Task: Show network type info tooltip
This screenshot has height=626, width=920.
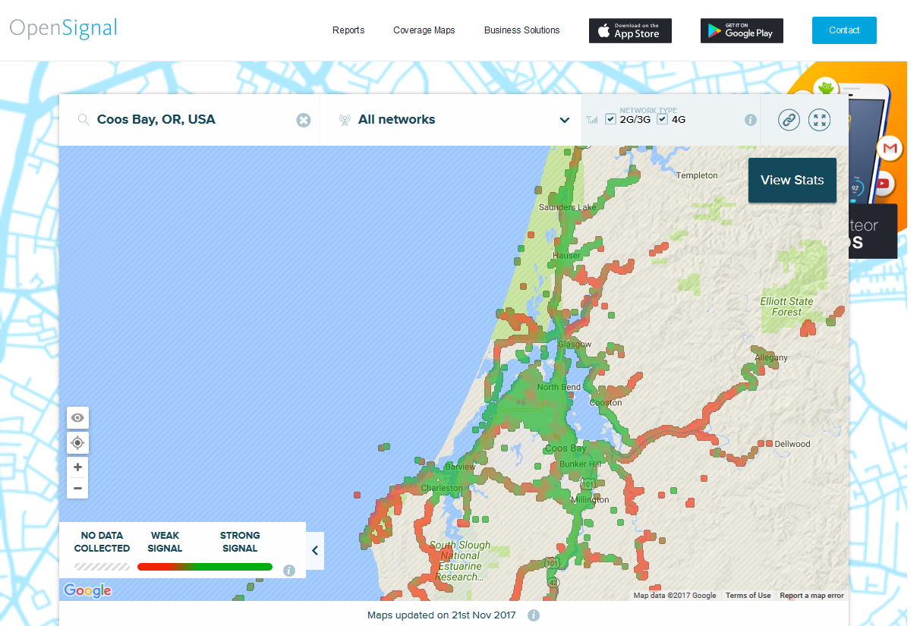Action: coord(751,120)
